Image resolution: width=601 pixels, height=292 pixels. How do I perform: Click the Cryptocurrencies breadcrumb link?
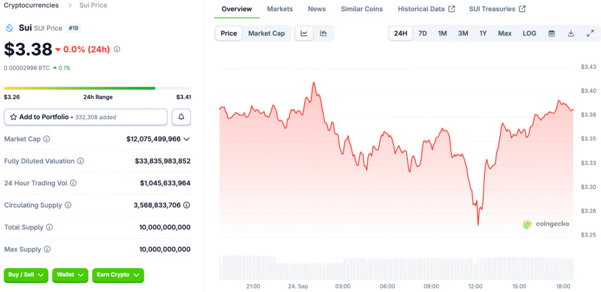coord(32,5)
